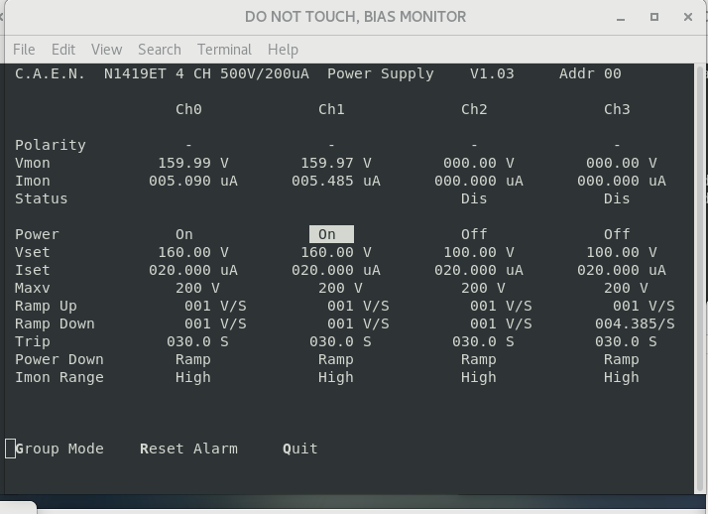The width and height of the screenshot is (708, 514).
Task: Open the Search menu
Action: pos(160,50)
